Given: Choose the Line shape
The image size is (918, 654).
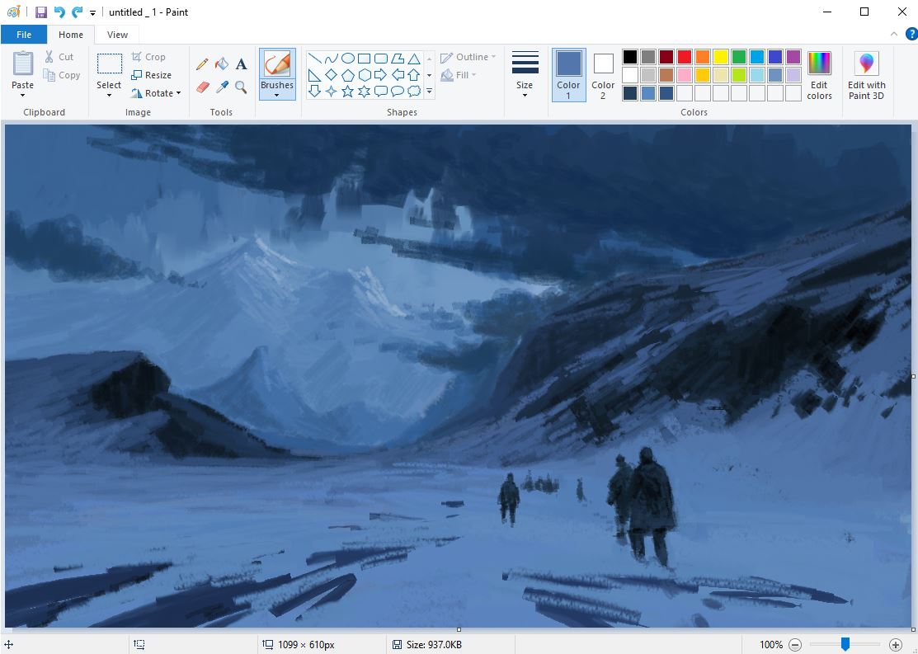Looking at the screenshot, I should coord(314,59).
